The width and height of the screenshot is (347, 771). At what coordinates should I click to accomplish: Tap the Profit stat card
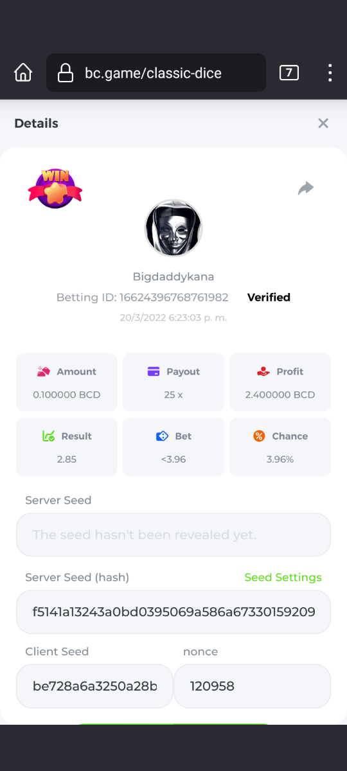pyautogui.click(x=280, y=382)
